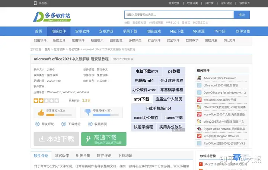Click the 论坛转贴 link in top bar

click(x=226, y=3)
